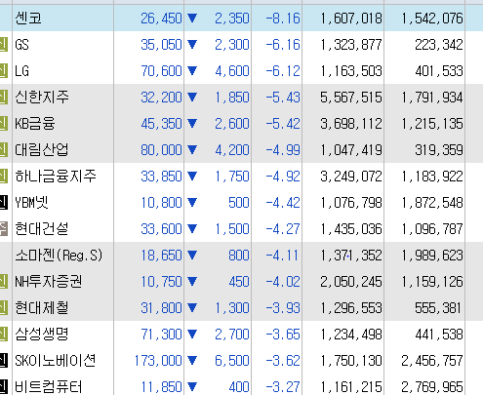Select the 삼성생명 stock name

pyautogui.click(x=42, y=335)
